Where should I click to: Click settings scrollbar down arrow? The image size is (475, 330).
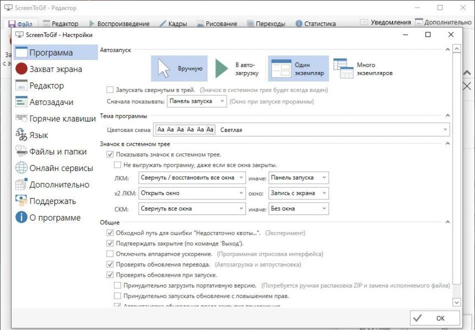click(456, 302)
